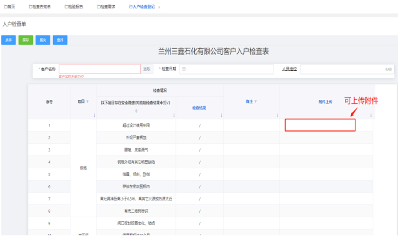Click the 客户名称 input field
Image resolution: width=398 pixels, height=236 pixels.
(99, 69)
